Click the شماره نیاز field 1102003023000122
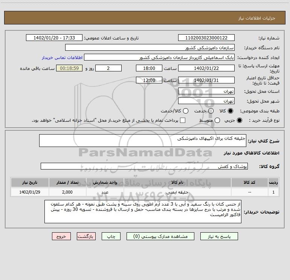Screen dimensions: 290x280 [x=206, y=38]
